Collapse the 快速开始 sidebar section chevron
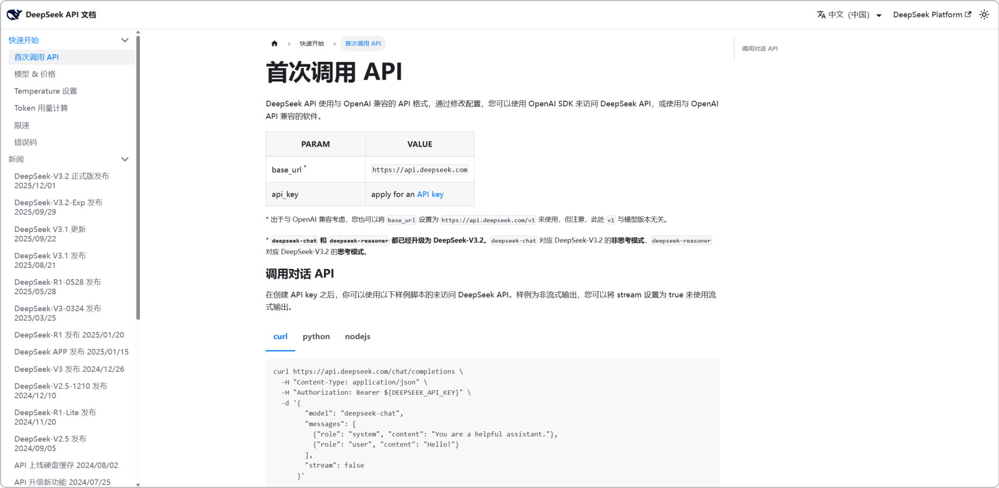 point(125,40)
